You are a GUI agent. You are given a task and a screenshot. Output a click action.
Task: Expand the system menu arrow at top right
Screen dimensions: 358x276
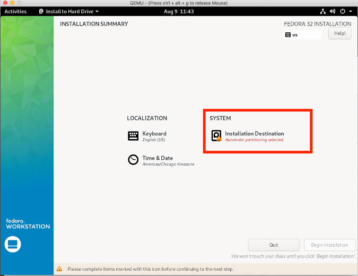coord(350,11)
